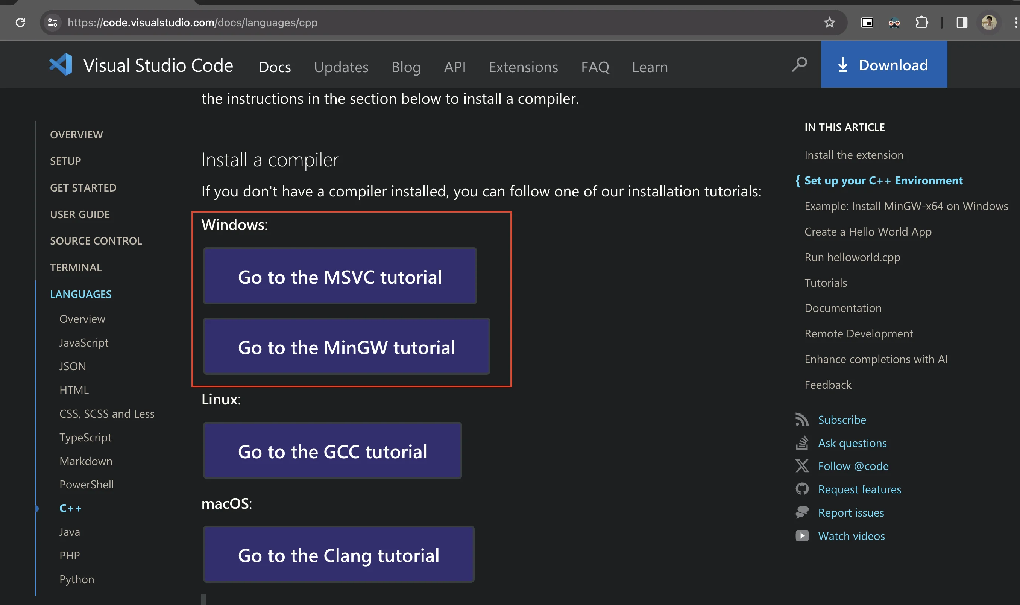The width and height of the screenshot is (1020, 605).
Task: Open the JSON language page
Action: pyautogui.click(x=73, y=366)
